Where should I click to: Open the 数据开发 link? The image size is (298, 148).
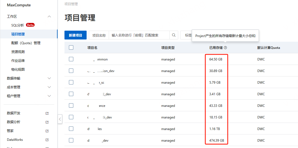pyautogui.click(x=14, y=113)
